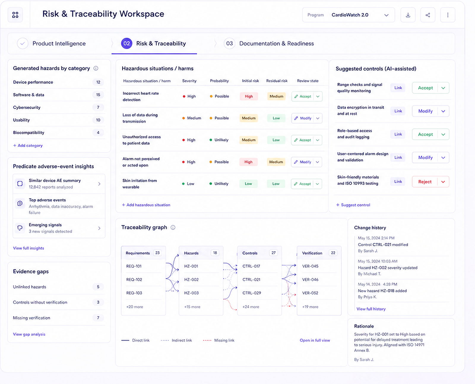Switch to Product Intelligence tab
The image size is (475, 384).
[x=59, y=43]
